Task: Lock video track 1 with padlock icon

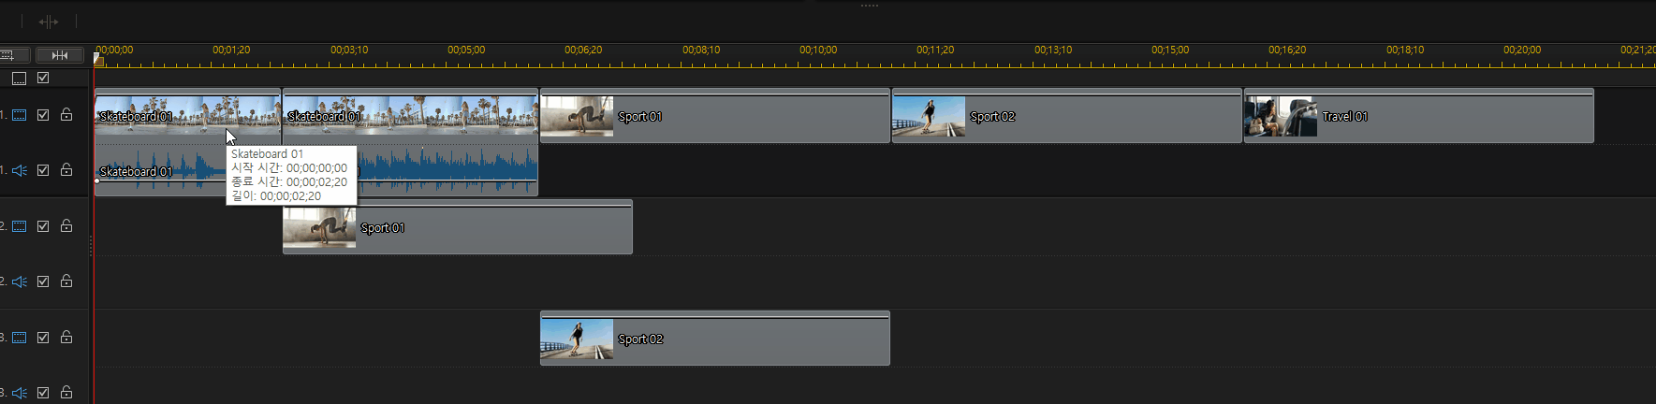Action: pos(66,115)
